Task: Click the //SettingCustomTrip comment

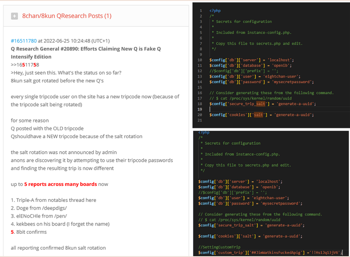Action: (219, 247)
